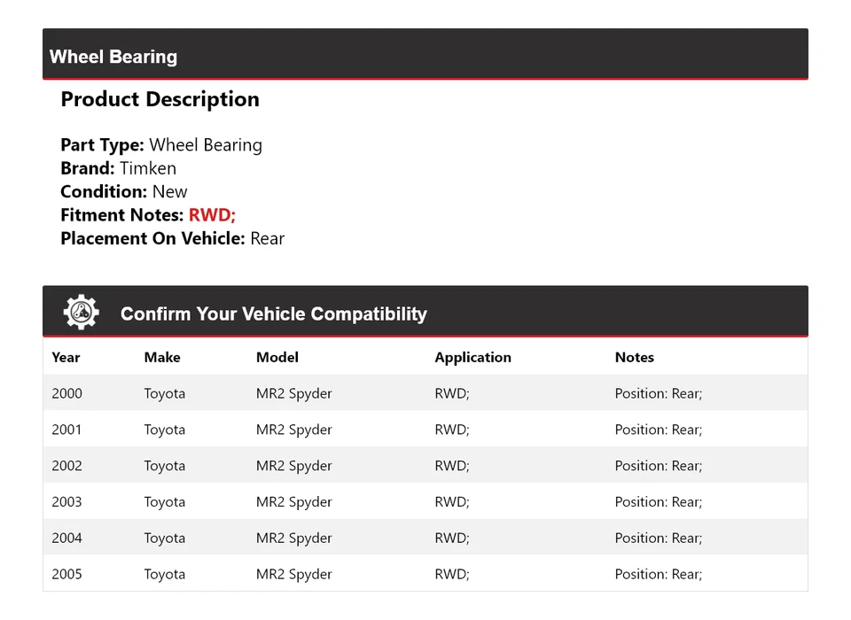Click the Condition New line
Screen dimensions: 851x620
(x=124, y=192)
